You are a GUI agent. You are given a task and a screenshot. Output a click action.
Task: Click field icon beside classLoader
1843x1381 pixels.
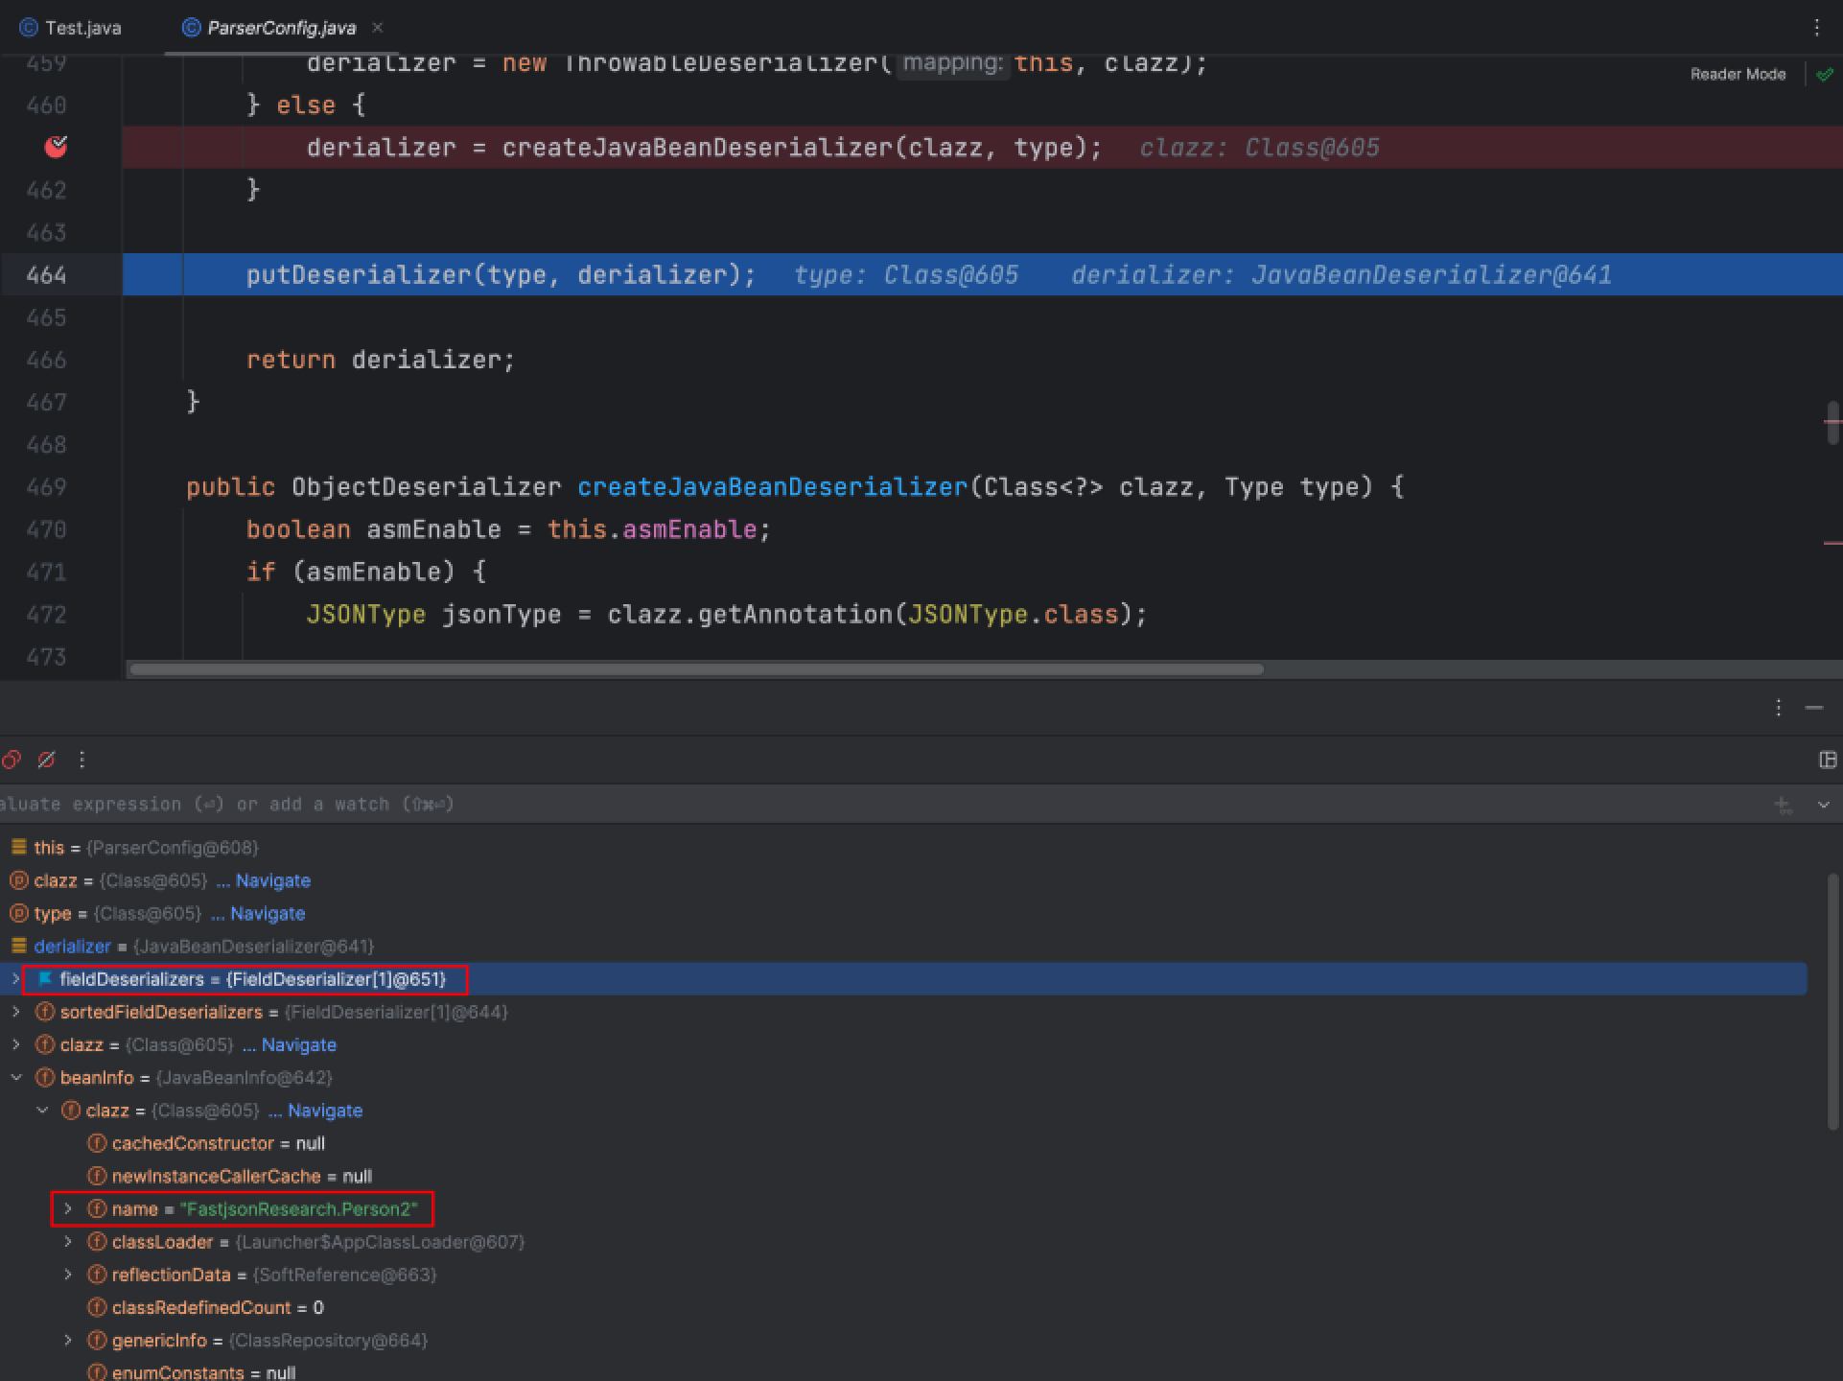pyautogui.click(x=96, y=1242)
